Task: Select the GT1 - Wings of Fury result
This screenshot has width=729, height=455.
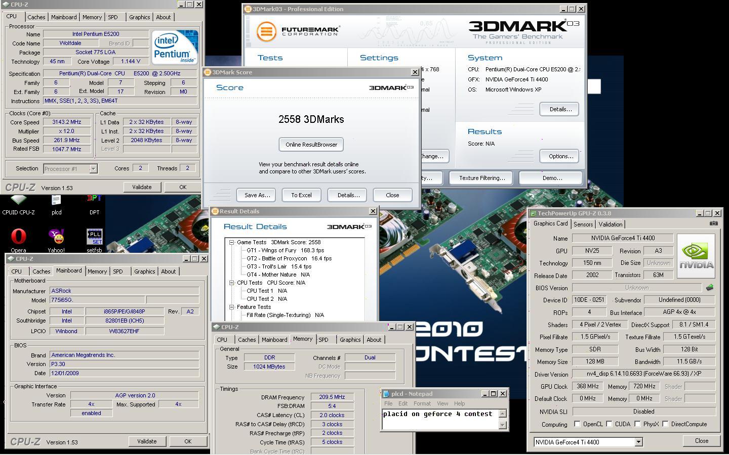Action: (285, 250)
